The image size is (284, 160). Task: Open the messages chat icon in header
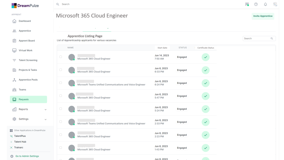tap(247, 4)
